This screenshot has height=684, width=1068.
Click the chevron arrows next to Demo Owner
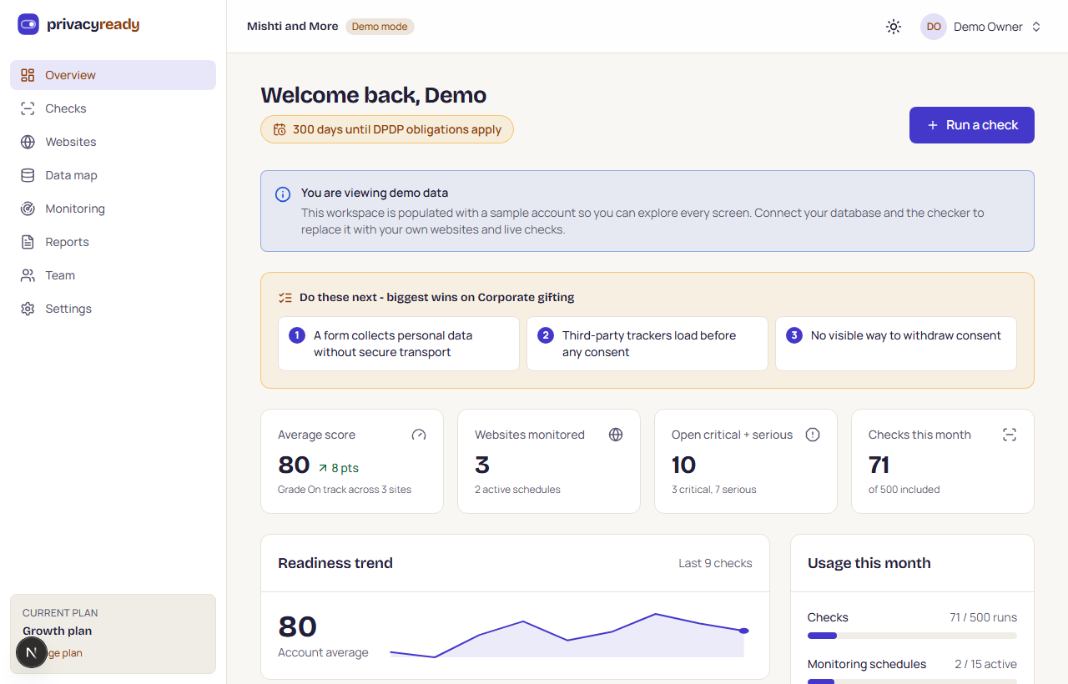[1036, 27]
